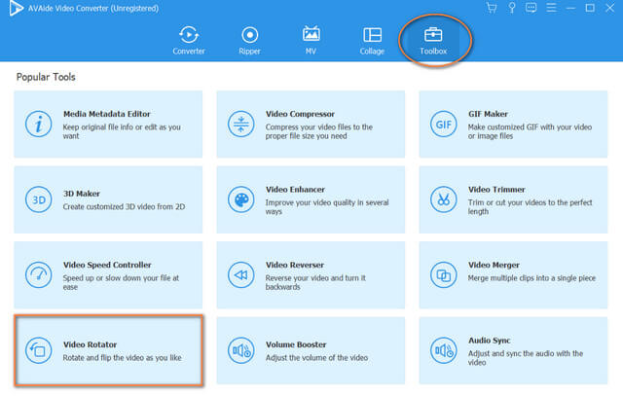Click the Video Trimmer scissors icon
The width and height of the screenshot is (623, 396).
coord(443,199)
